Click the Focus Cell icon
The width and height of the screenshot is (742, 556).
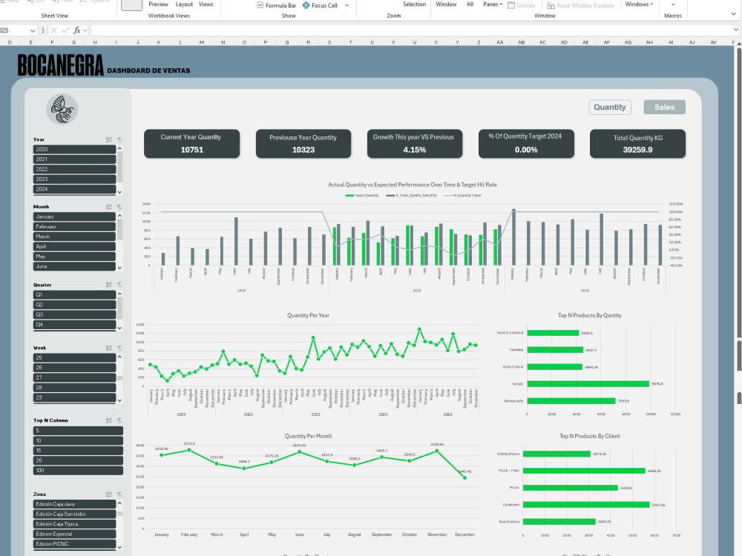point(306,5)
